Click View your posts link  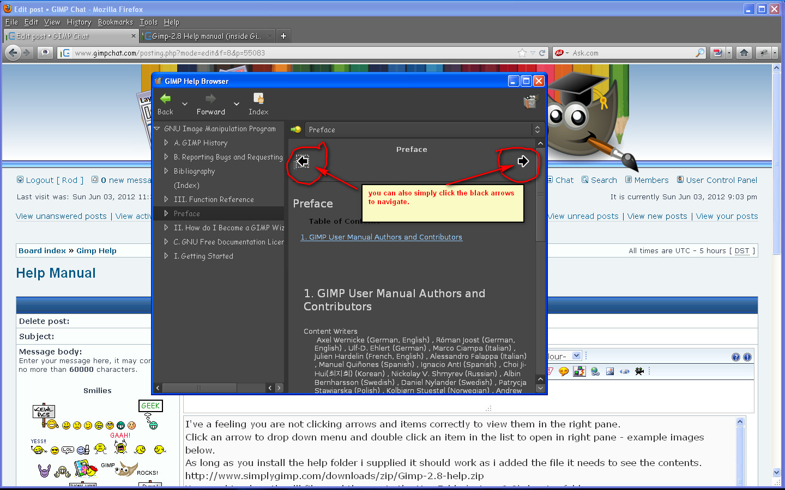(x=727, y=216)
